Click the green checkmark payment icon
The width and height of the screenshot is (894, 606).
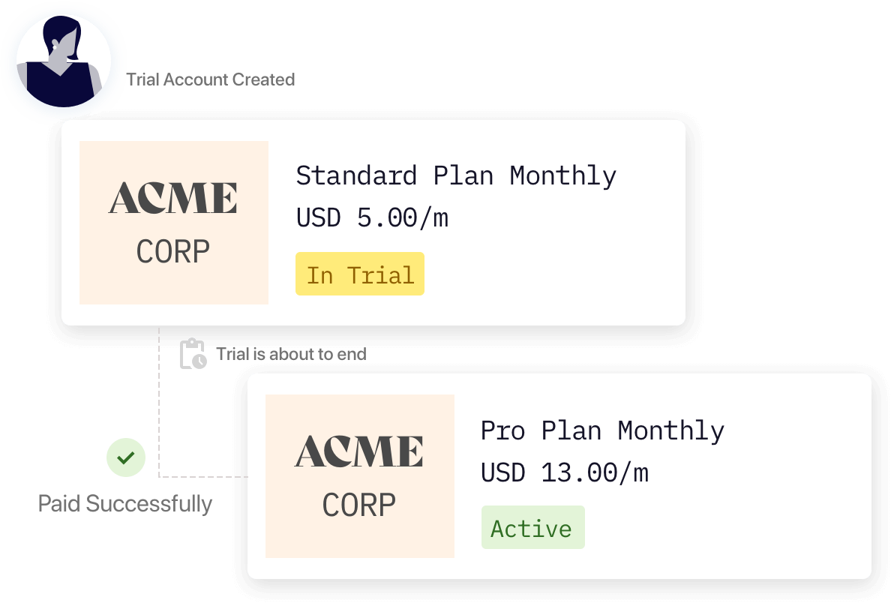point(126,457)
